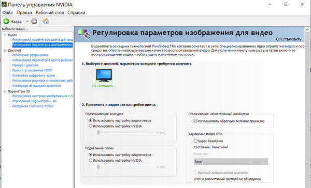Select video player setting for noise reduction
This screenshot has width=311, height=188.
click(x=90, y=154)
